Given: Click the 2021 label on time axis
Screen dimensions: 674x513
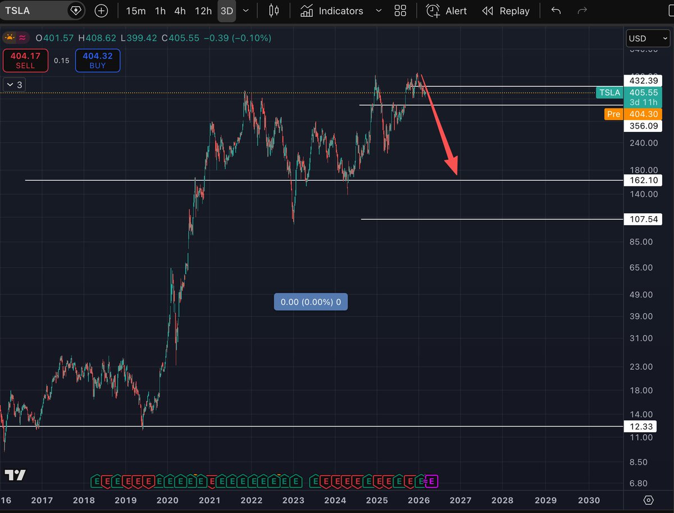Looking at the screenshot, I should tap(210, 500).
